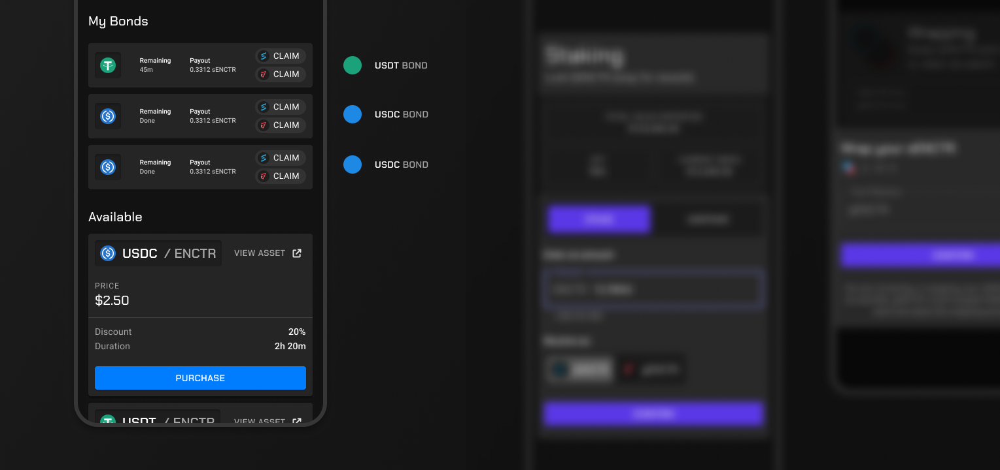Click the green USDT token icon in My Bonds
The height and width of the screenshot is (470, 1000).
108,65
